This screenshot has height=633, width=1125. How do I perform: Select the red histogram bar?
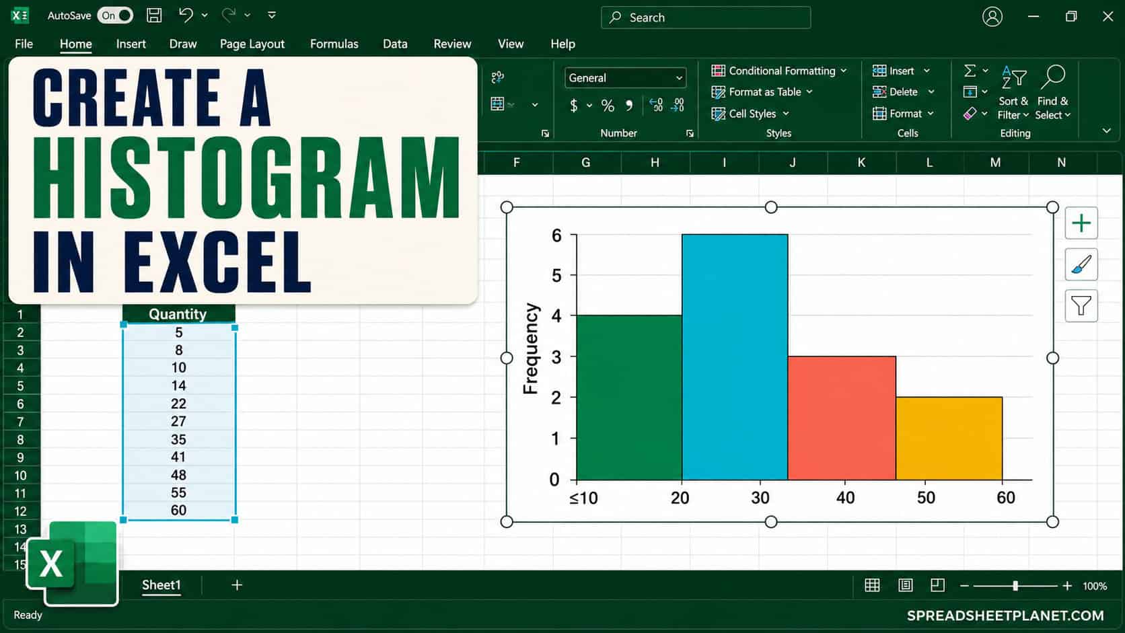coord(842,418)
